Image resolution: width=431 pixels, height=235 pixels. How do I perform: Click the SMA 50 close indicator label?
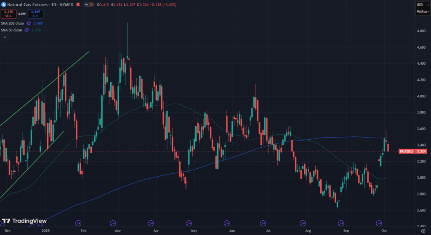point(11,30)
